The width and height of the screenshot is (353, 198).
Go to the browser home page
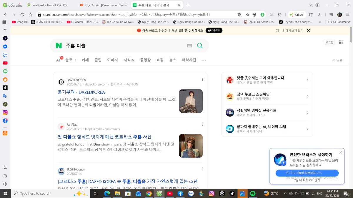30,15
